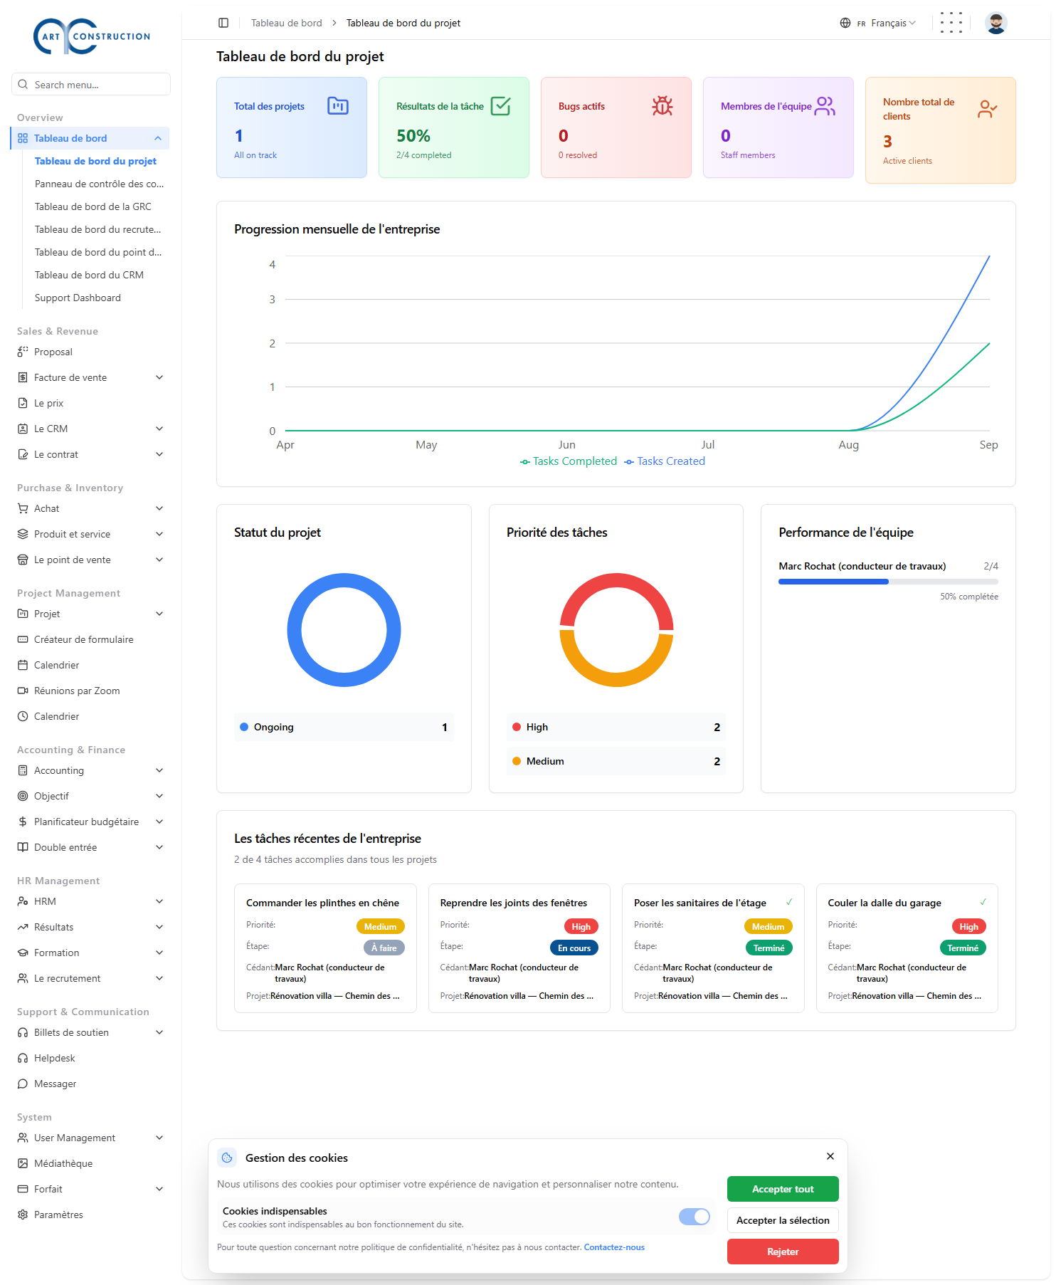Collapse the Tableau de bord sidebar section

pos(90,138)
